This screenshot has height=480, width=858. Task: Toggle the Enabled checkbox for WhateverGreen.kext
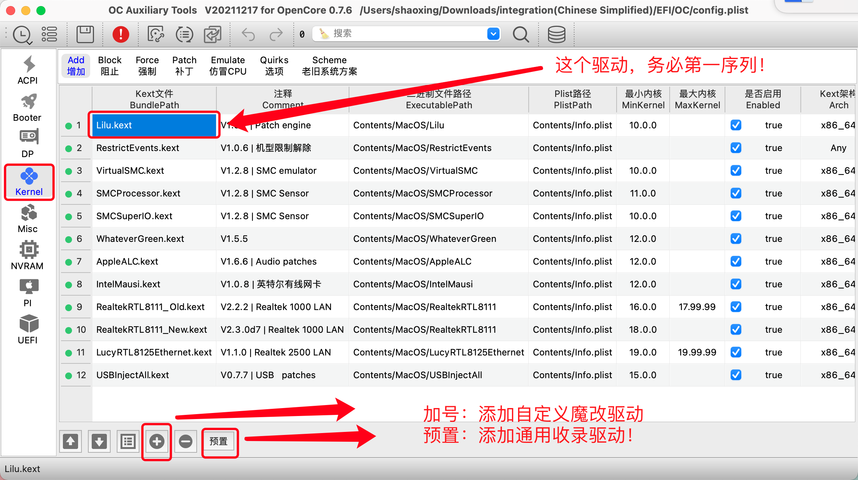[736, 239]
